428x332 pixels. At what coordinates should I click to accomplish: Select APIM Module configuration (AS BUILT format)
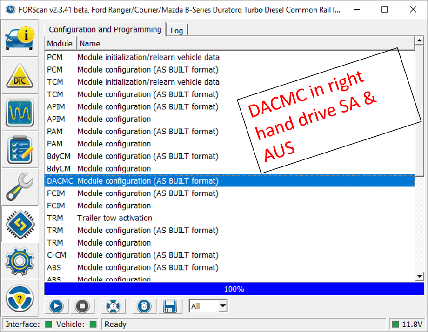pos(229,106)
